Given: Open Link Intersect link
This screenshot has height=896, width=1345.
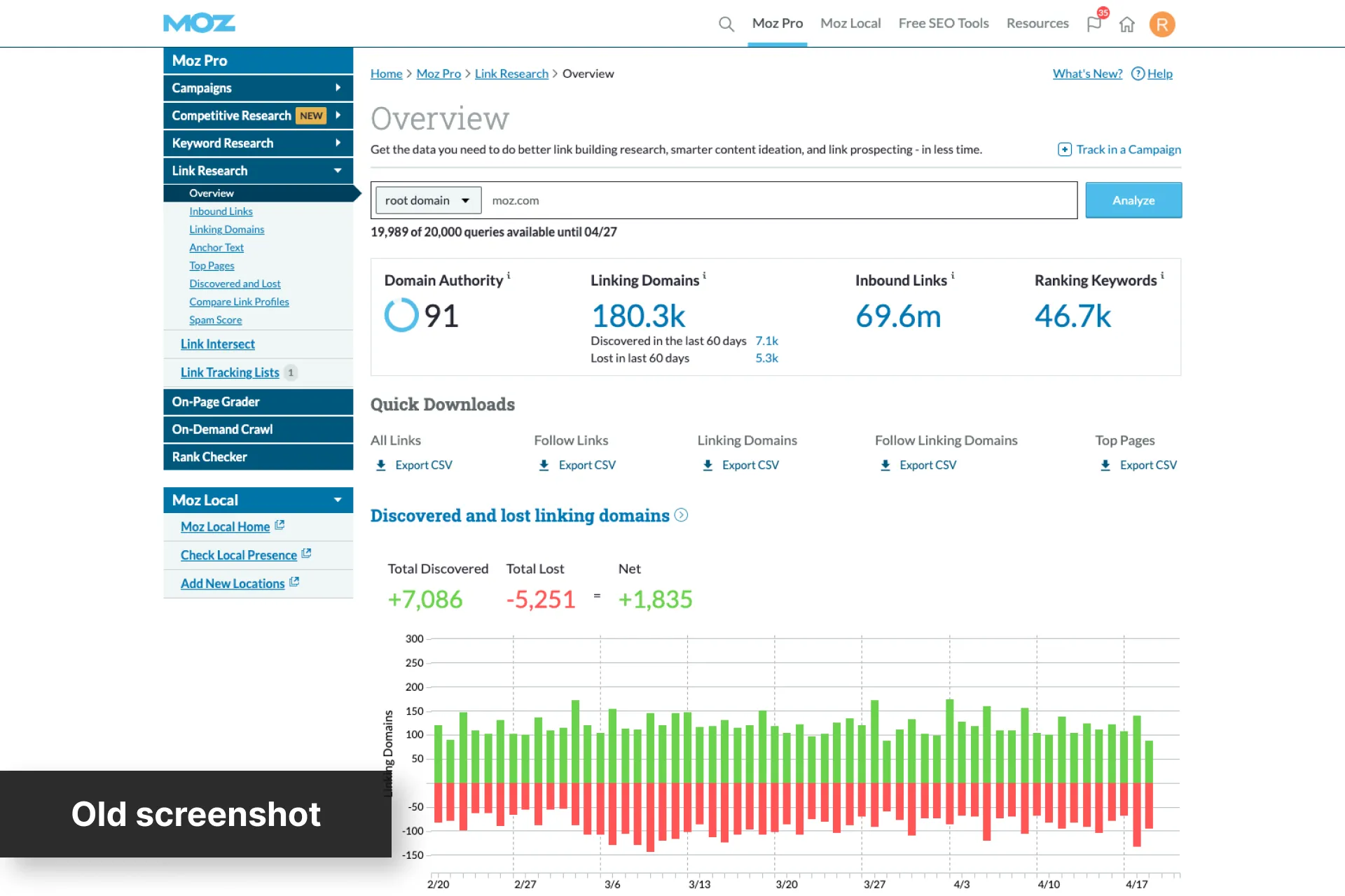Looking at the screenshot, I should pos(217,344).
